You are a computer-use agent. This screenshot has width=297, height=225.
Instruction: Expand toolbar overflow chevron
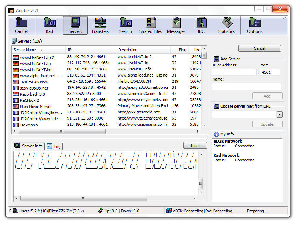point(284,18)
